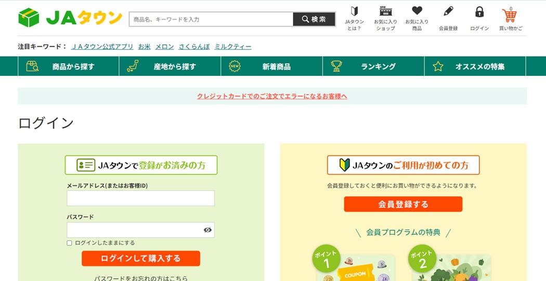Focus the product keyword search field
This screenshot has width=546, height=281.
211,19
